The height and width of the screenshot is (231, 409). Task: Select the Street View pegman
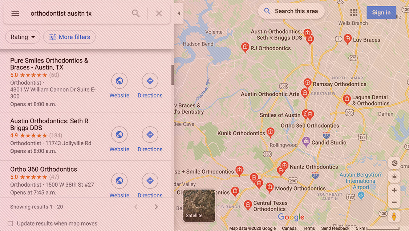tap(394, 217)
